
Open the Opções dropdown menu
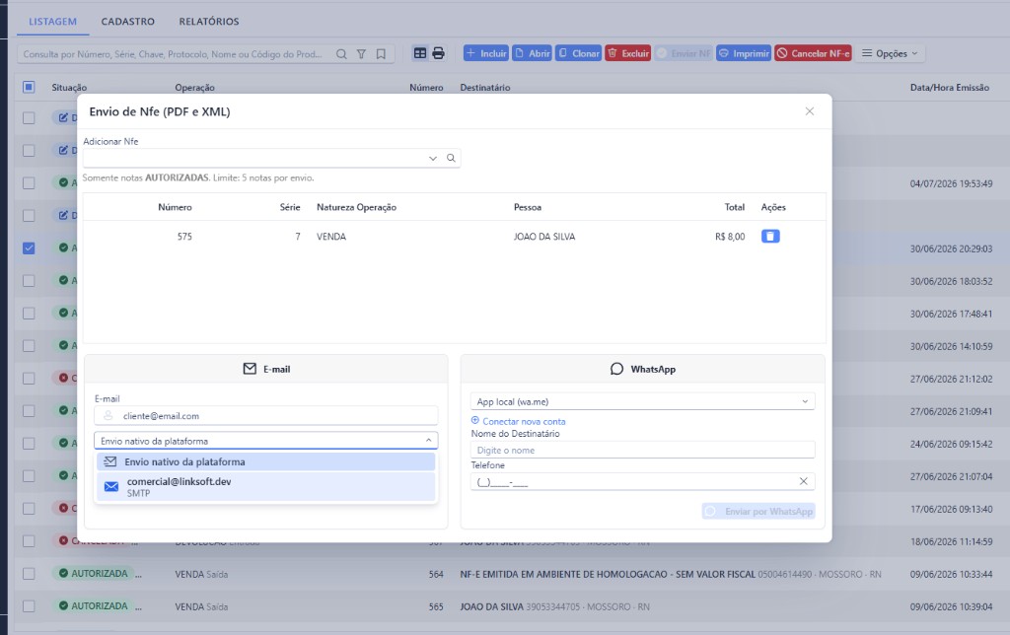pos(890,53)
